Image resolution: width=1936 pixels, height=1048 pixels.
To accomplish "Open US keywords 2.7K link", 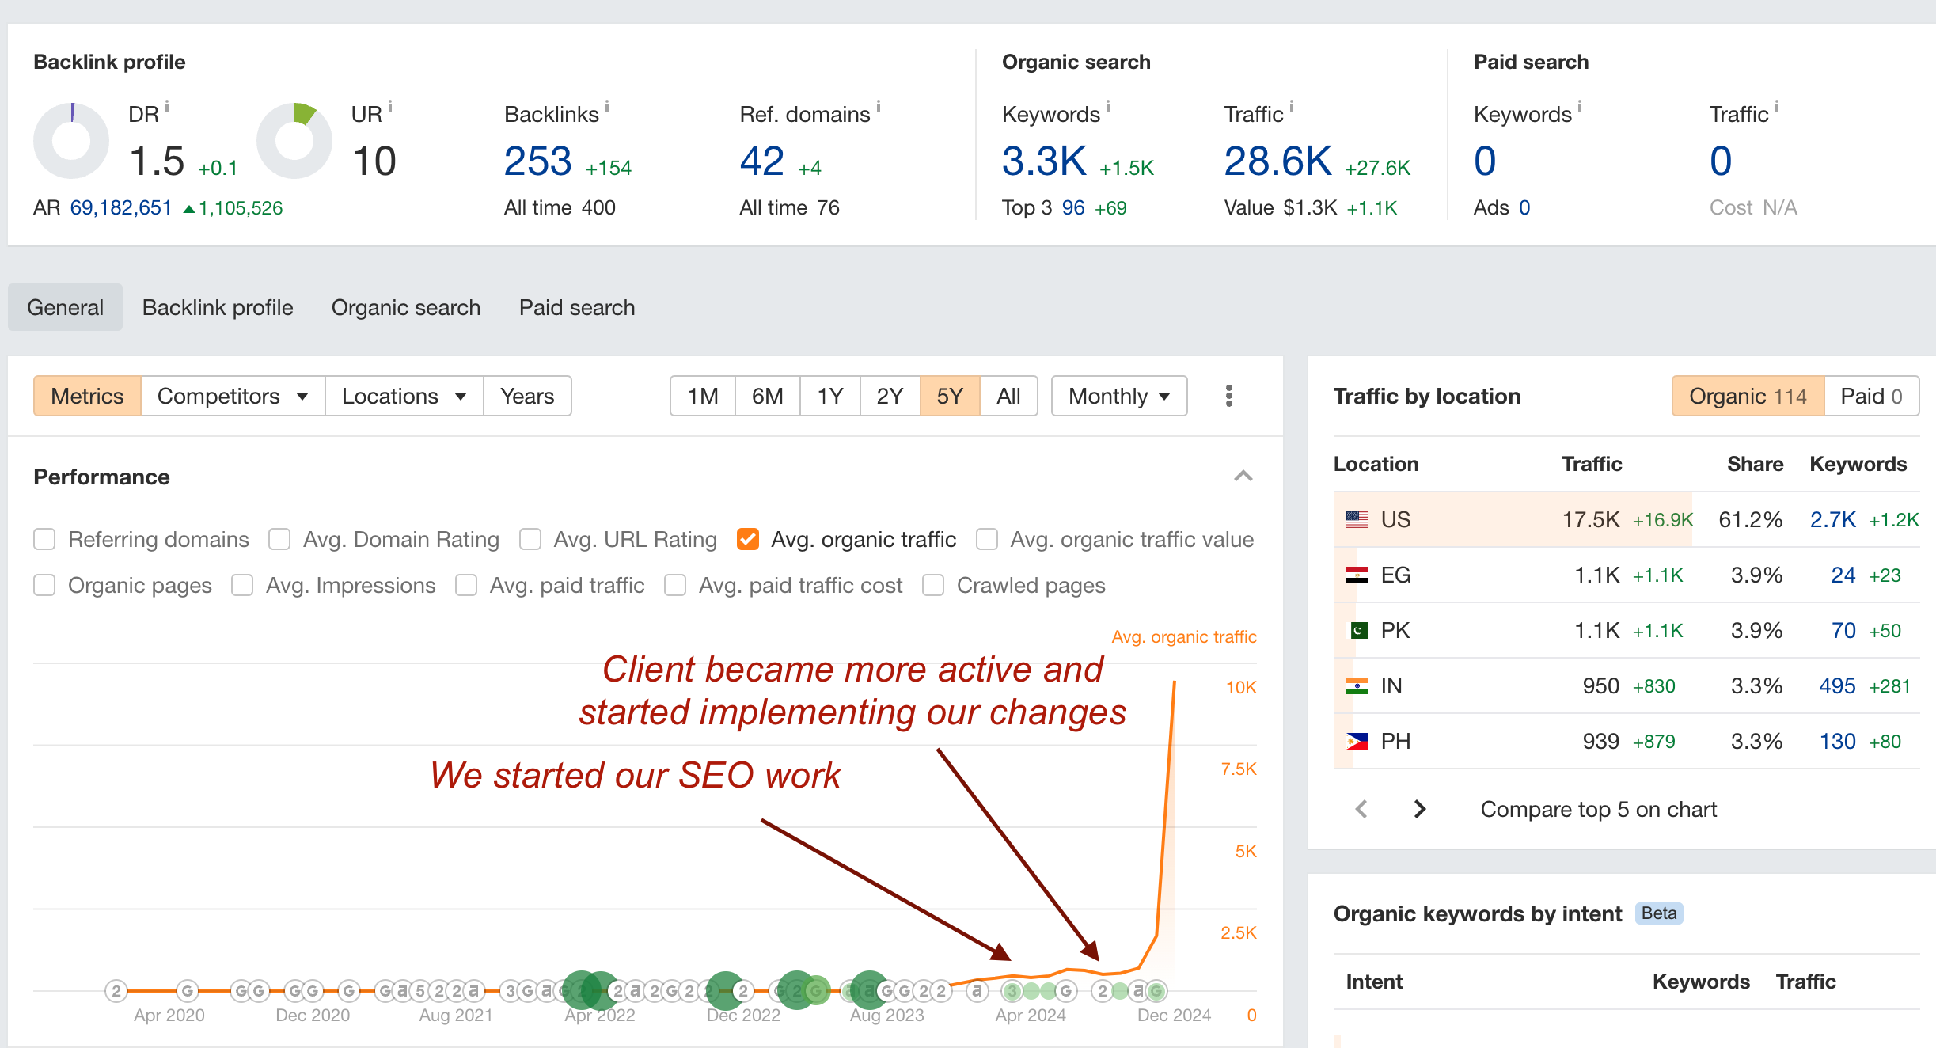I will [1833, 520].
